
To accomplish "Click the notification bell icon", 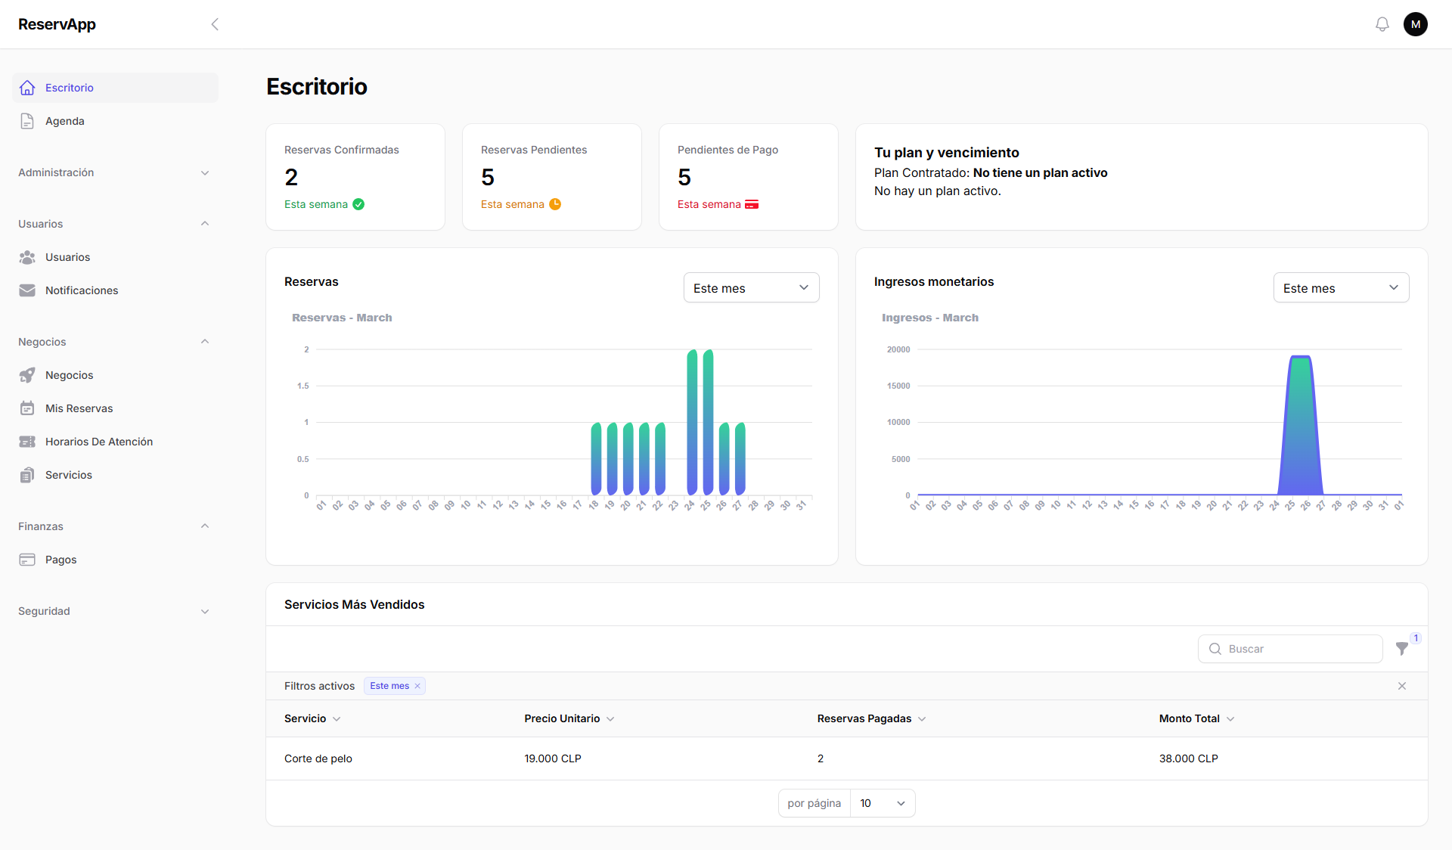I will (1382, 24).
